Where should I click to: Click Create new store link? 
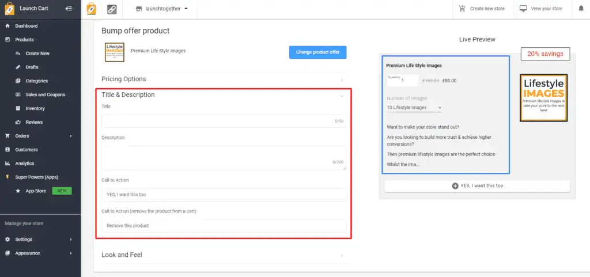(487, 9)
